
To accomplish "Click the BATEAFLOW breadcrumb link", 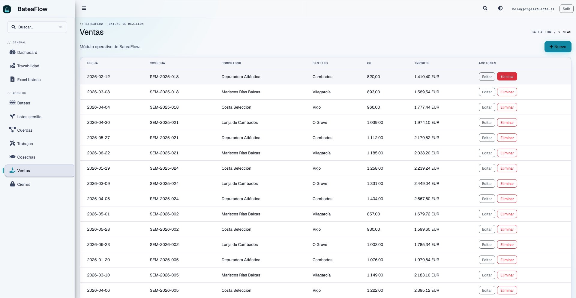I will (x=541, y=32).
